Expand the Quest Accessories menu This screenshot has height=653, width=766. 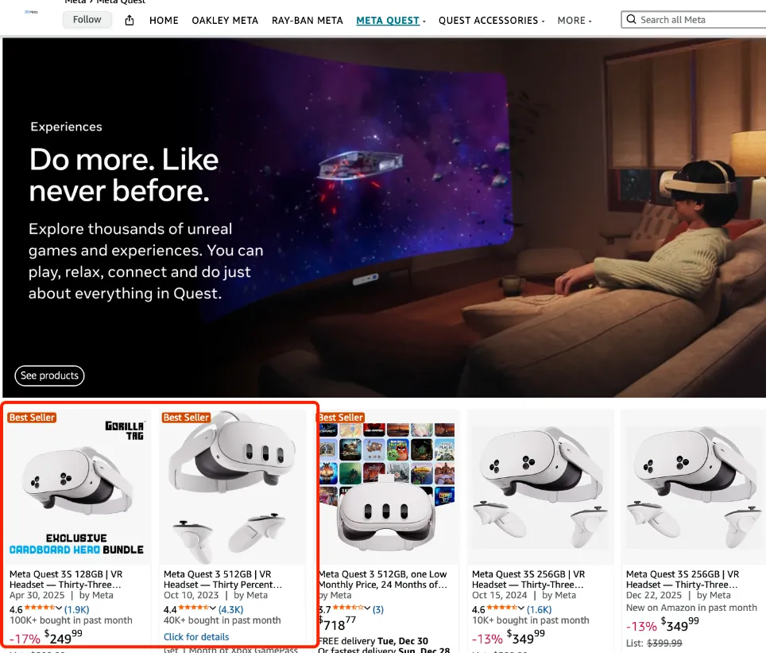491,21
